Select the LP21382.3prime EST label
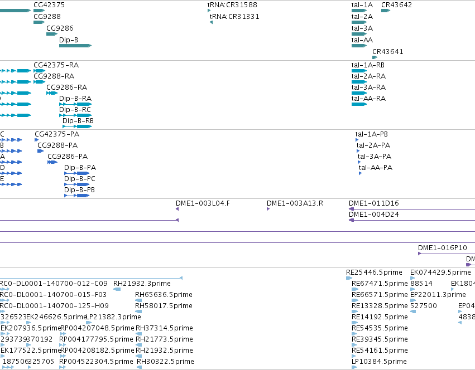 (114, 317)
